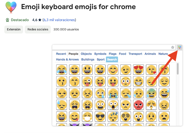Open the highlighted Search tab
Image resolution: width=189 pixels, height=133 pixels.
click(x=112, y=59)
